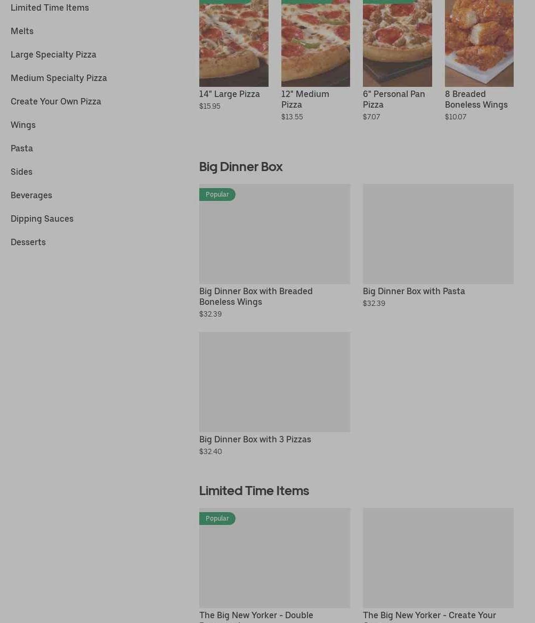
Task: Select Melts in the menu sidebar
Action: pos(22,31)
